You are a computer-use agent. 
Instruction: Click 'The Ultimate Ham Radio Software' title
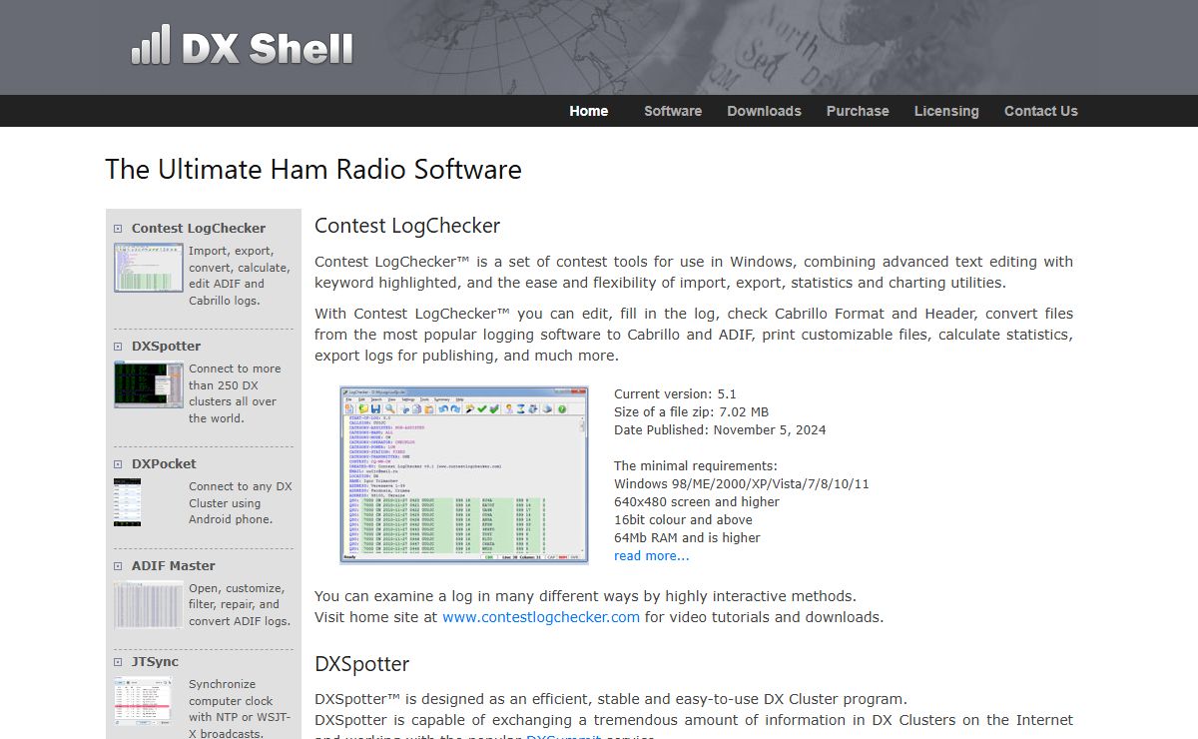(313, 169)
